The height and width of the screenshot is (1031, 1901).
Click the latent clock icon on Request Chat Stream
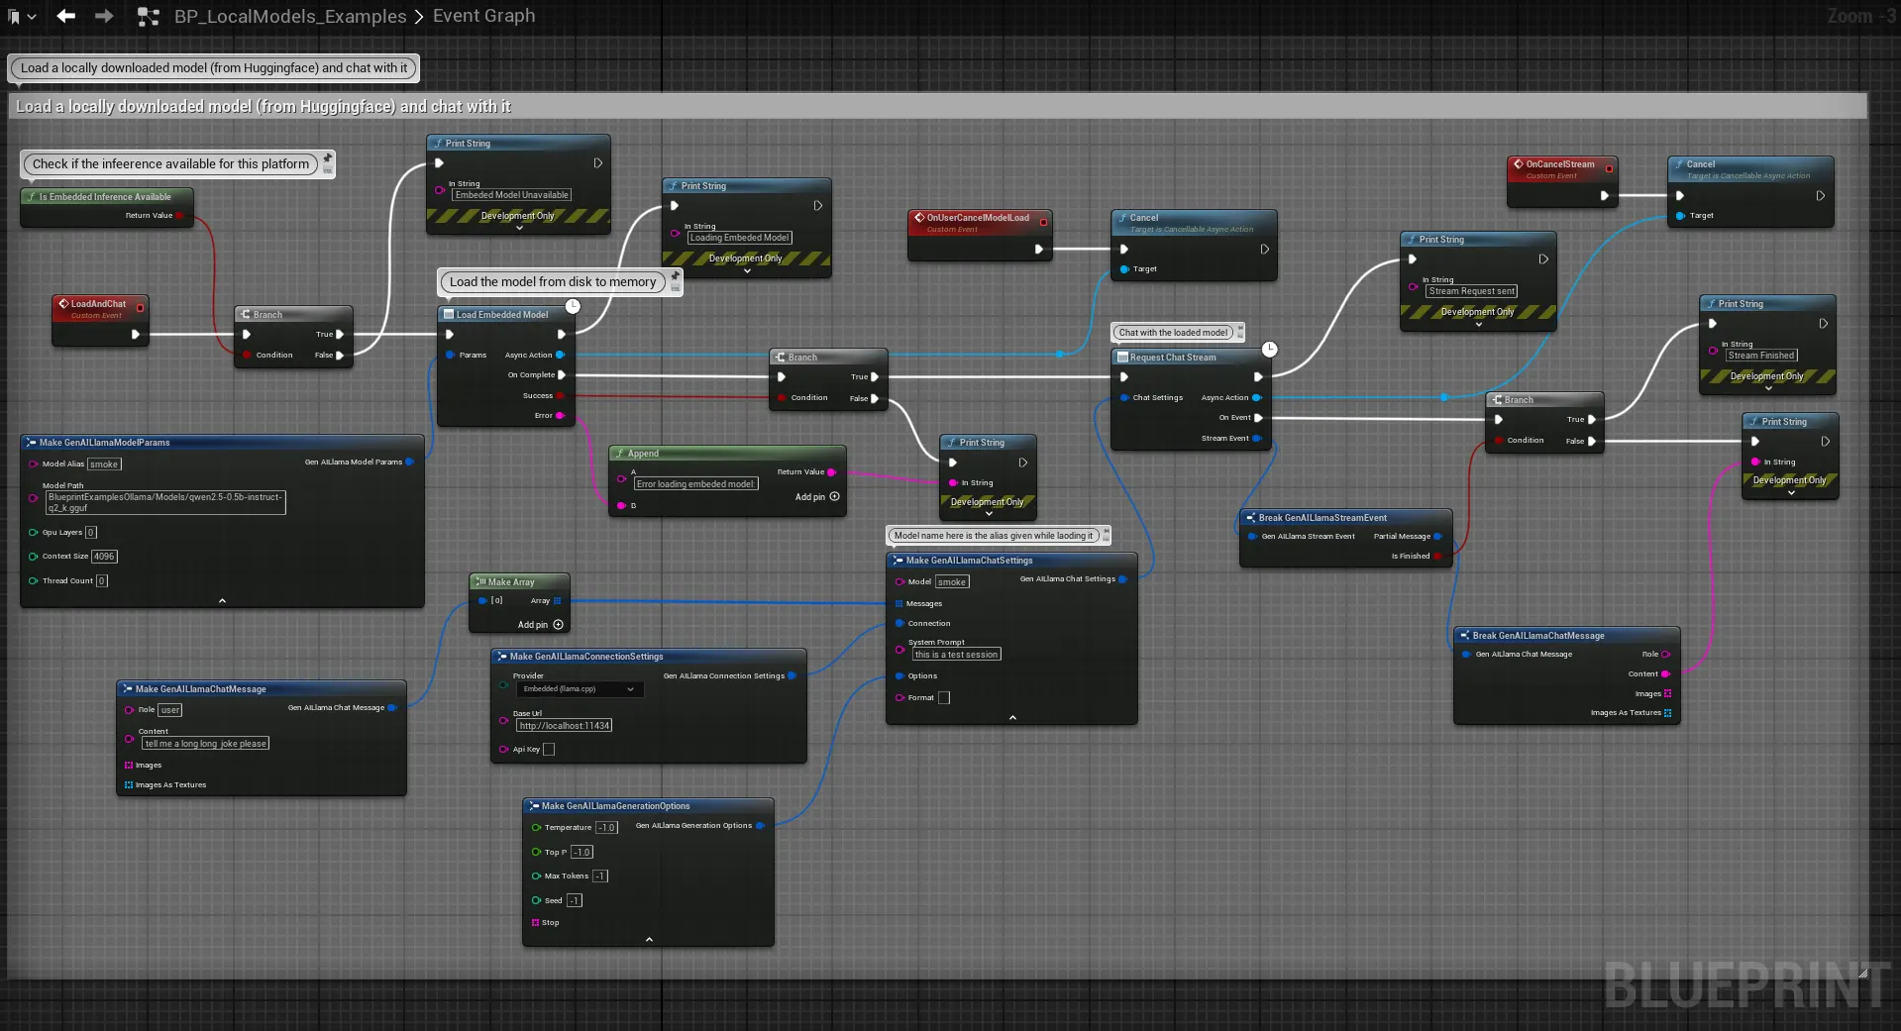click(x=1270, y=349)
